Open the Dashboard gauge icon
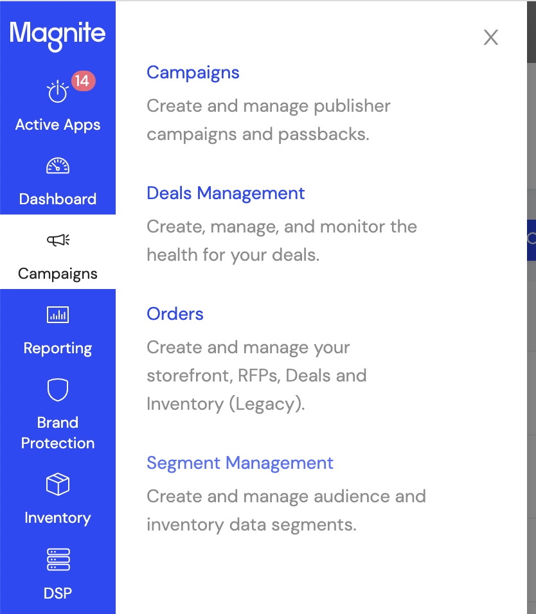The height and width of the screenshot is (614, 536). tap(58, 165)
